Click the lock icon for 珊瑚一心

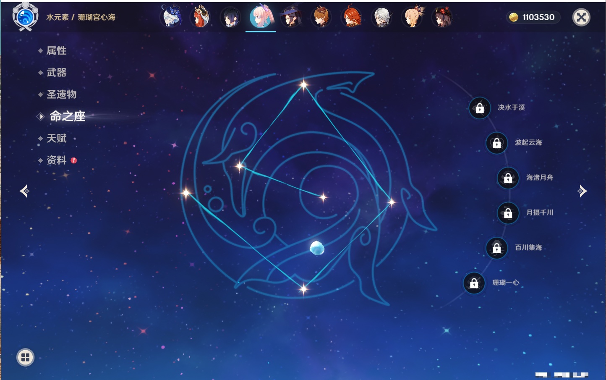pos(474,283)
